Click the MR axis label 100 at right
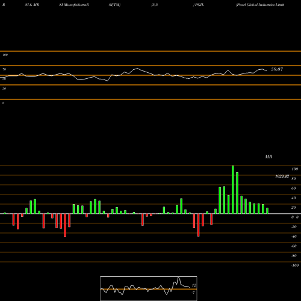Image resolution: width=301 pixels, height=301 pixels. click(295, 169)
